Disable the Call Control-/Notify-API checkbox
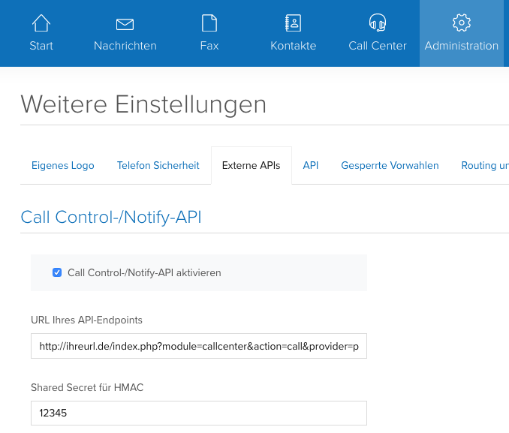The width and height of the screenshot is (509, 433). click(57, 272)
